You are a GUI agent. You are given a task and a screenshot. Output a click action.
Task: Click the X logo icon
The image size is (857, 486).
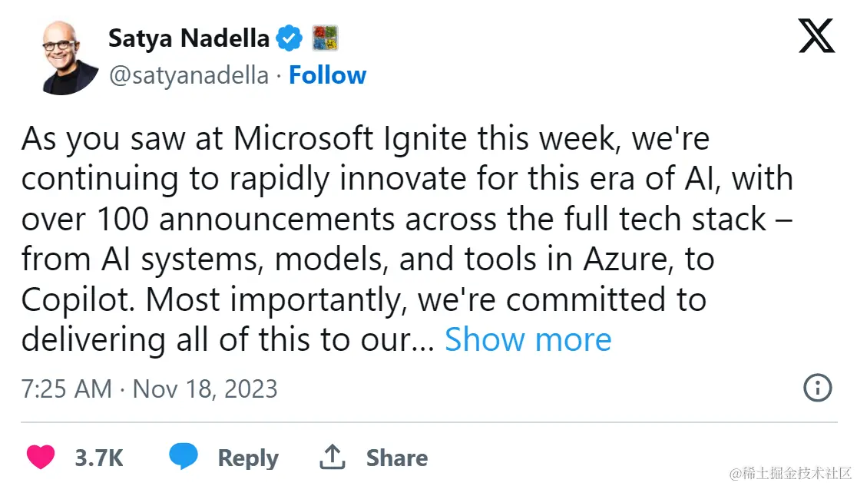[x=816, y=36]
